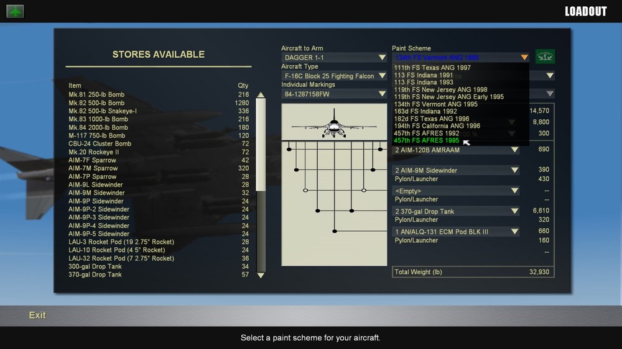Click the stores list scroll down arrow

pos(261,275)
